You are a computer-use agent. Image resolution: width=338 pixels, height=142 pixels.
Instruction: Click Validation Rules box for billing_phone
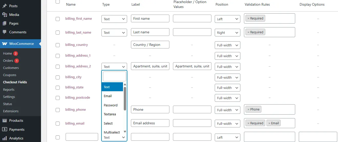(270, 109)
